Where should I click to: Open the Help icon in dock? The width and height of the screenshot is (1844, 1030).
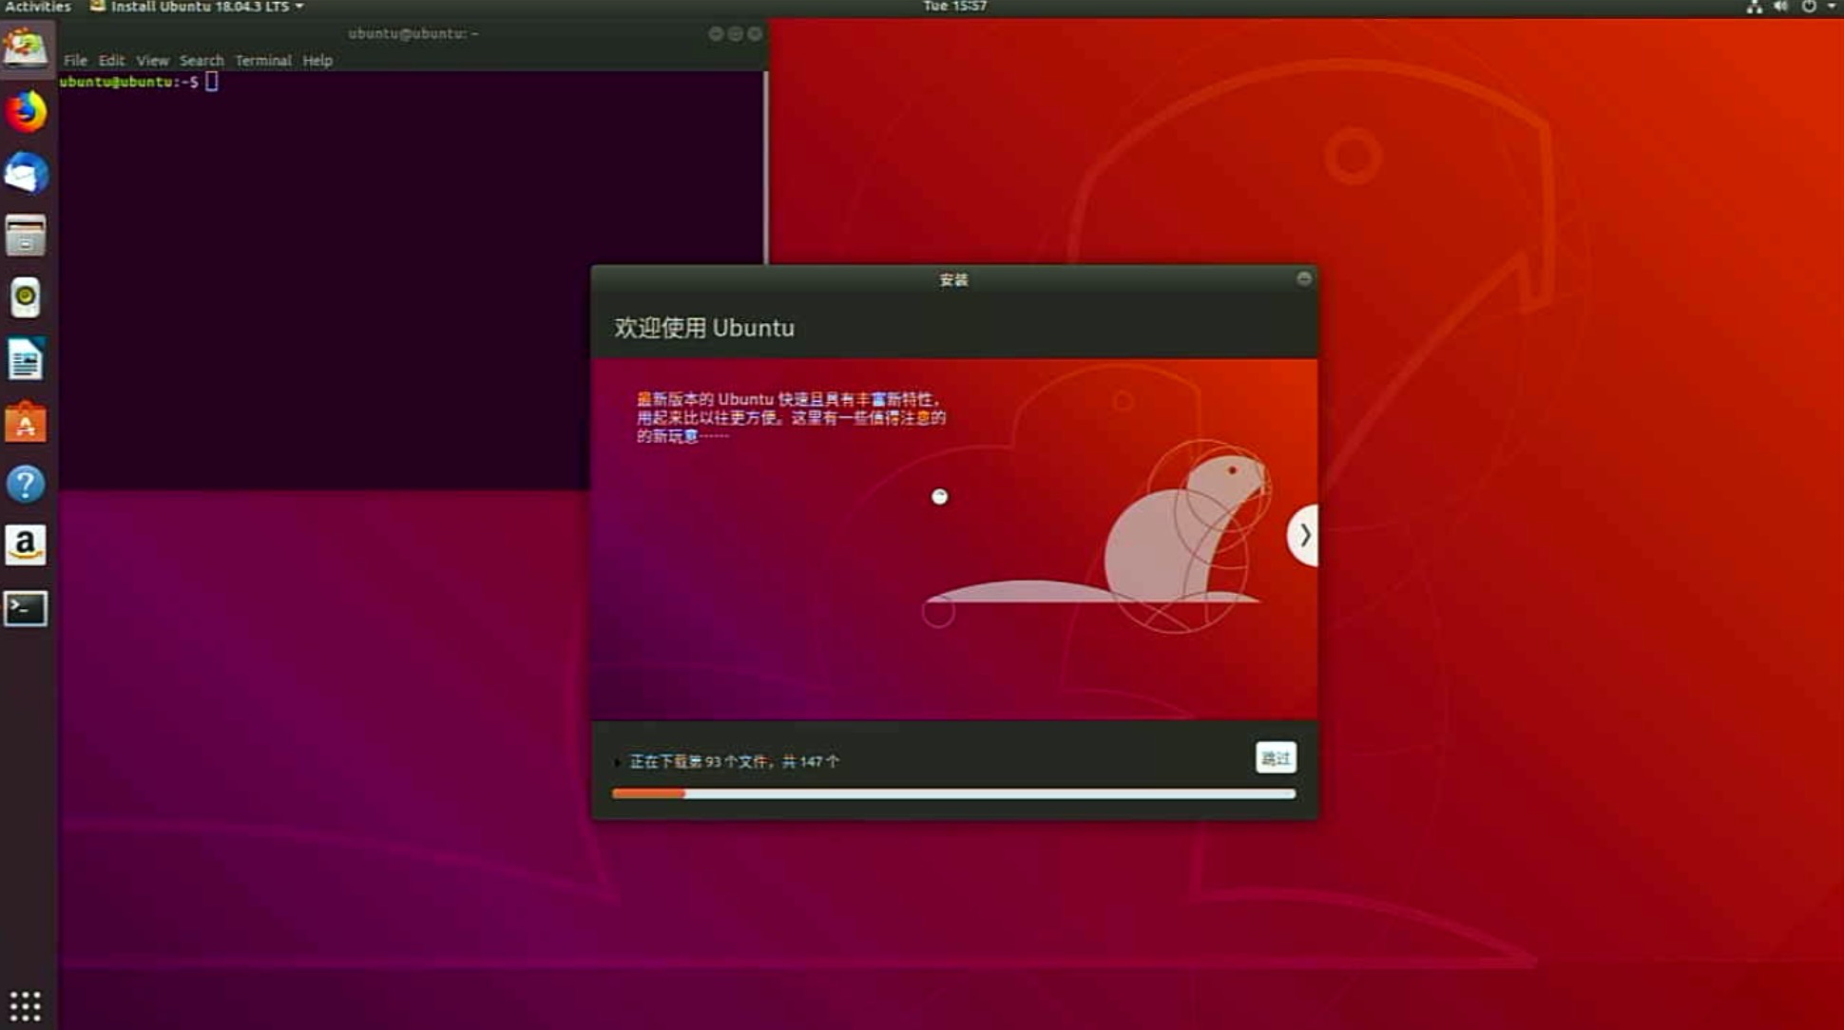[x=26, y=485]
